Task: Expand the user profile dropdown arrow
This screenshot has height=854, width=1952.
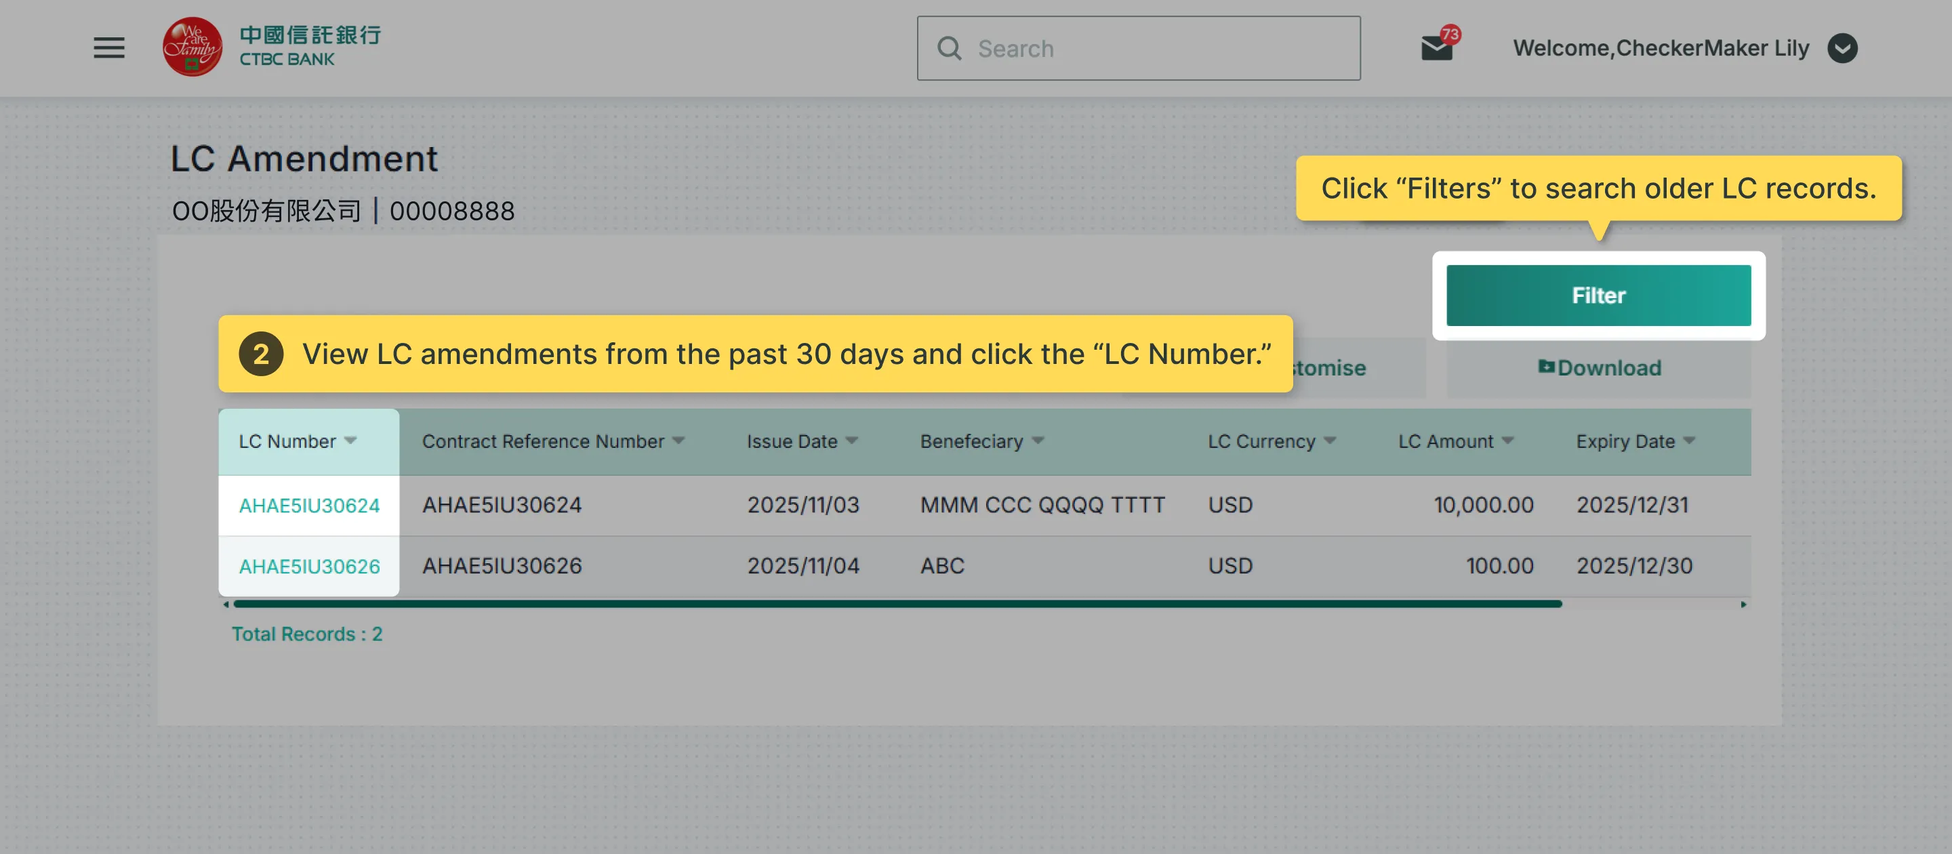Action: [1842, 49]
